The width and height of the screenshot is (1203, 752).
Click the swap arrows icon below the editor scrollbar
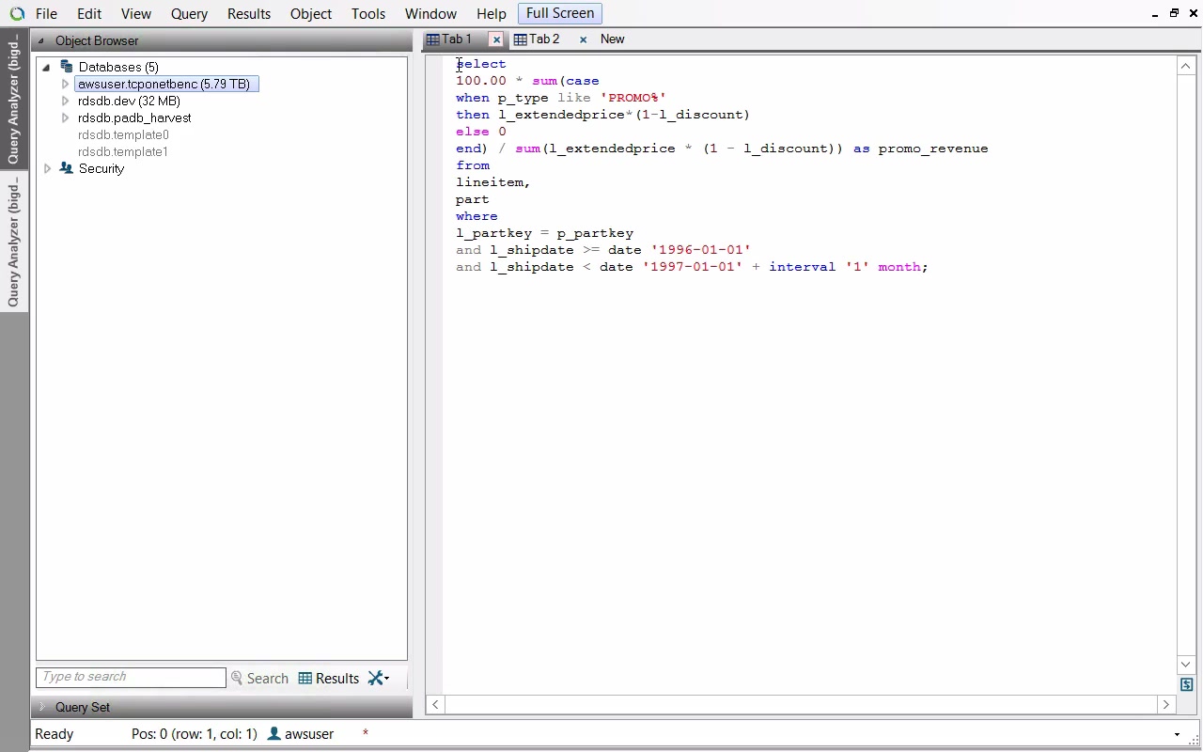tap(1186, 684)
